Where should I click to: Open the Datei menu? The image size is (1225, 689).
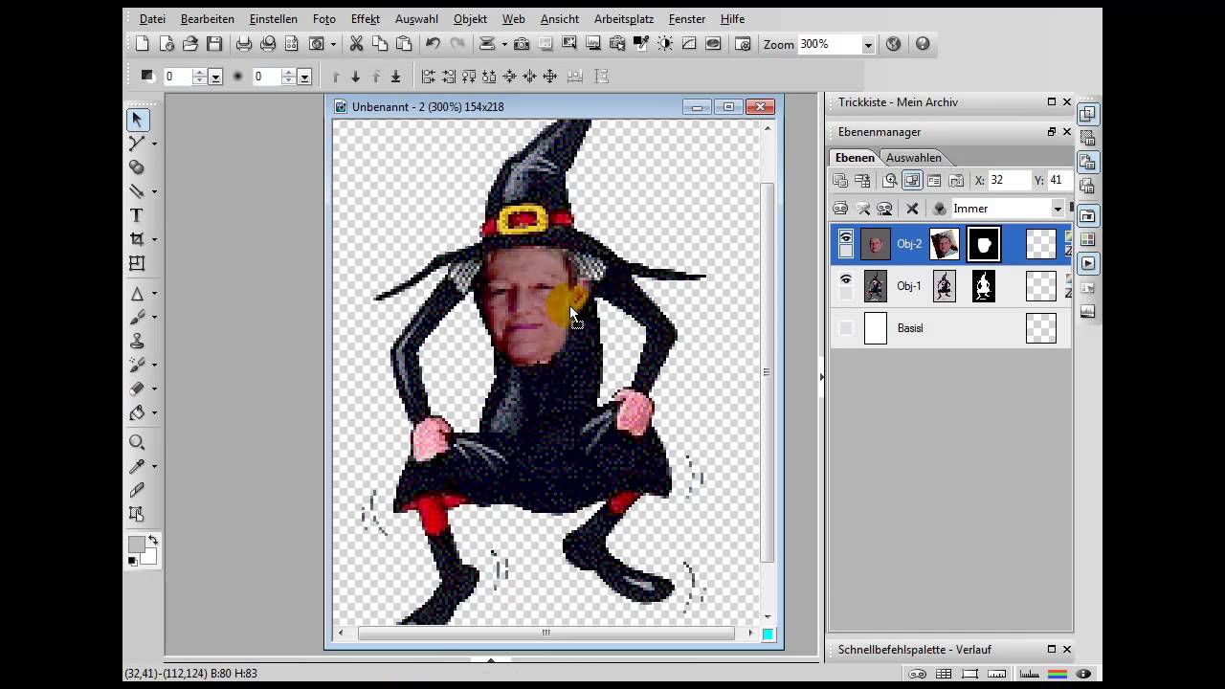[x=152, y=19]
